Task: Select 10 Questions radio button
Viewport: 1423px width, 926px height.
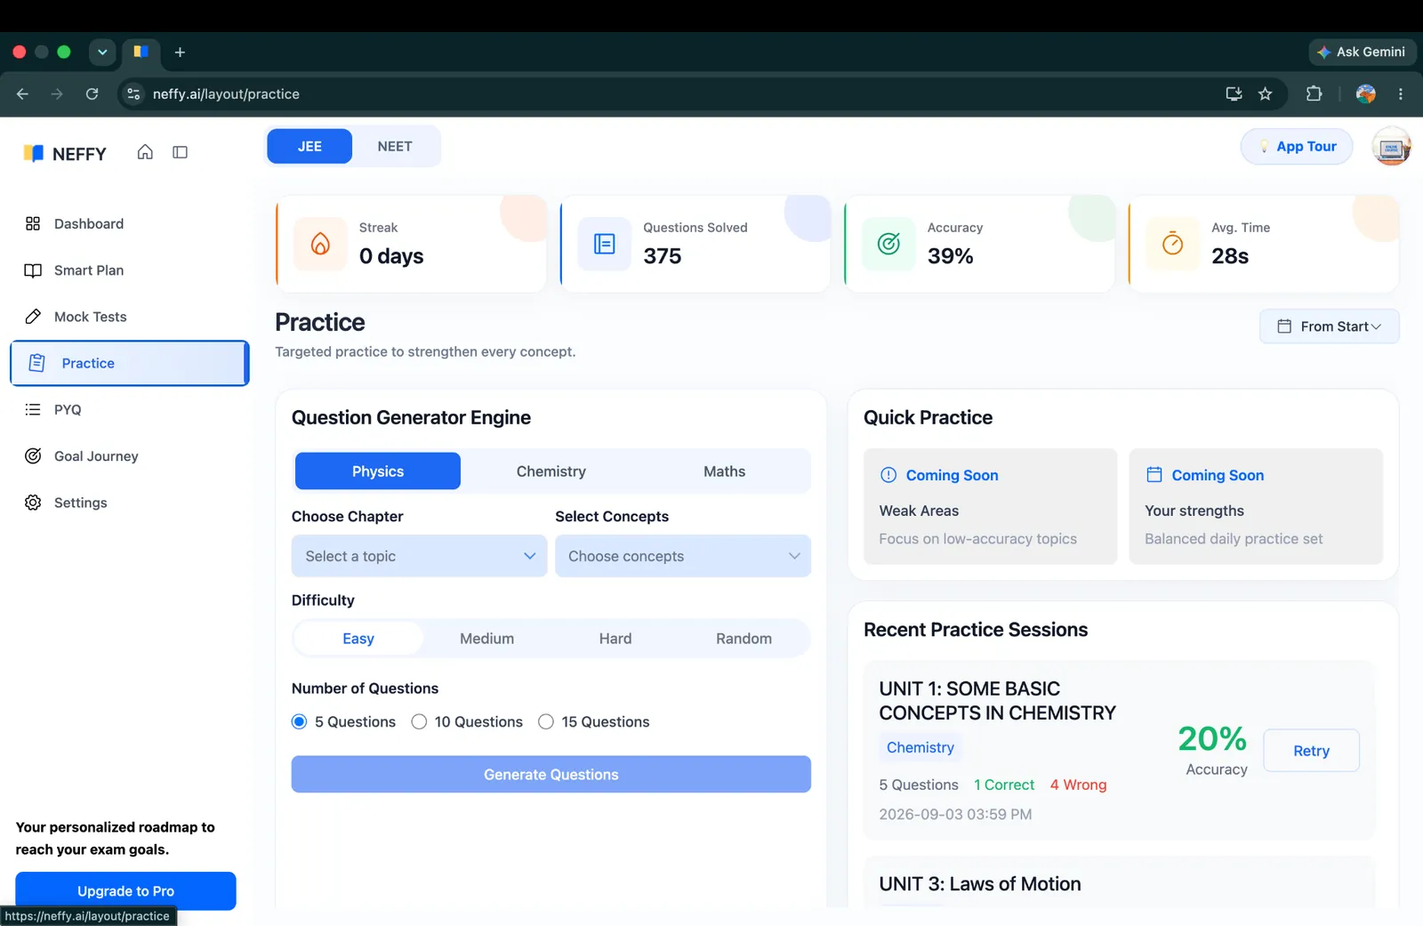Action: click(419, 721)
